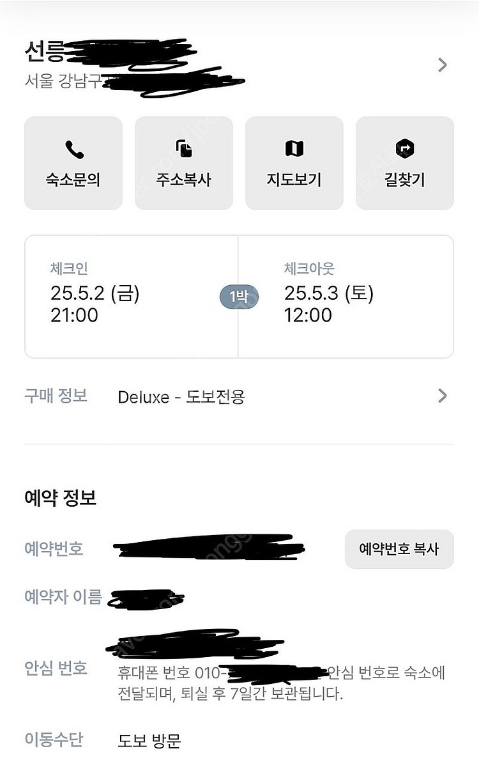This screenshot has height=783, width=479.
Task: Click the 숙소문의 label text
Action: (x=73, y=180)
